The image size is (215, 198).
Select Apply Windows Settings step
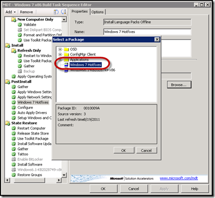(x=34, y=92)
